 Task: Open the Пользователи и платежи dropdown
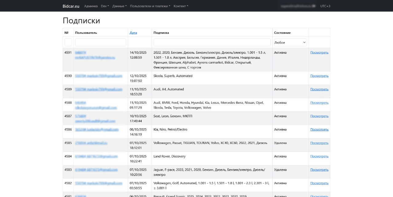(150, 6)
